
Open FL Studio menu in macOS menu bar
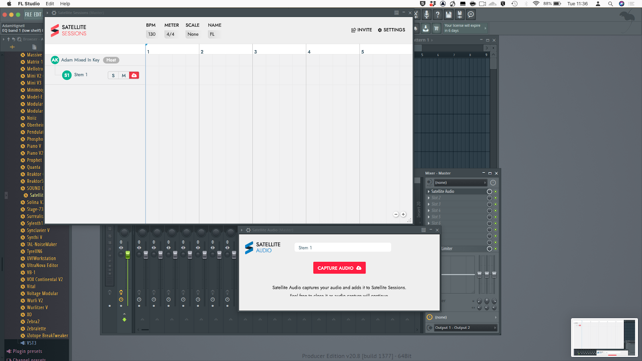click(x=29, y=4)
